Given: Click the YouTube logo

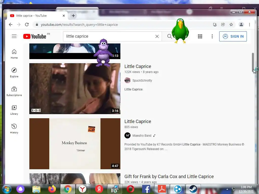Looking at the screenshot, I should [34, 36].
